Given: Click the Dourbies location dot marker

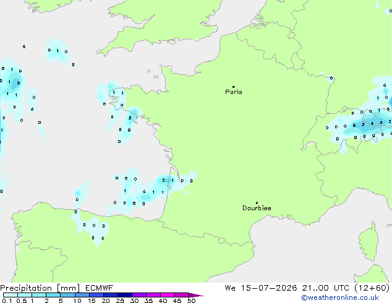Looking at the screenshot, I should pos(257,203).
